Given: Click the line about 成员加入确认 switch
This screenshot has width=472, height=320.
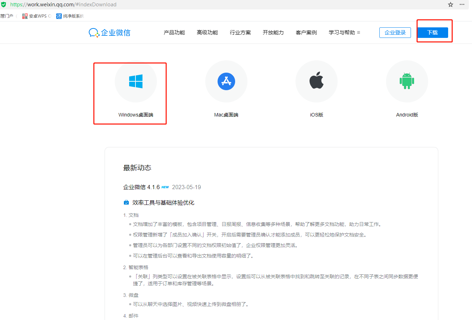Looking at the screenshot, I should [250, 235].
